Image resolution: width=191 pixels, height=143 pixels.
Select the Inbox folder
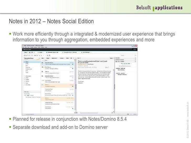(x=32, y=62)
